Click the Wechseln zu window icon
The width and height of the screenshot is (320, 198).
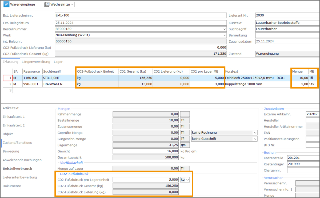tap(47, 5)
